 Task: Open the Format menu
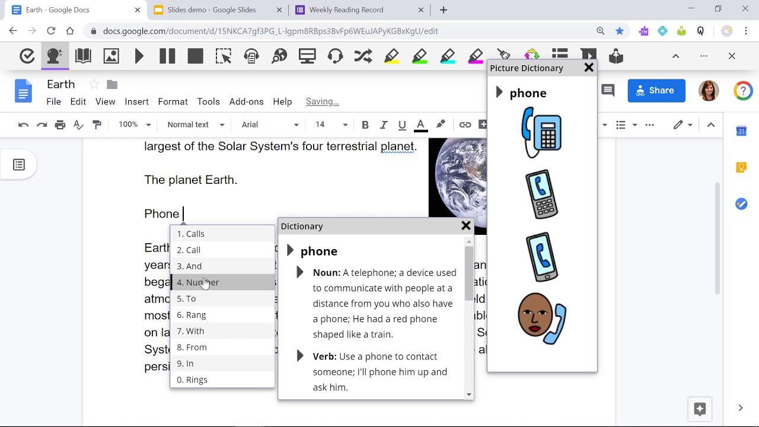[173, 101]
